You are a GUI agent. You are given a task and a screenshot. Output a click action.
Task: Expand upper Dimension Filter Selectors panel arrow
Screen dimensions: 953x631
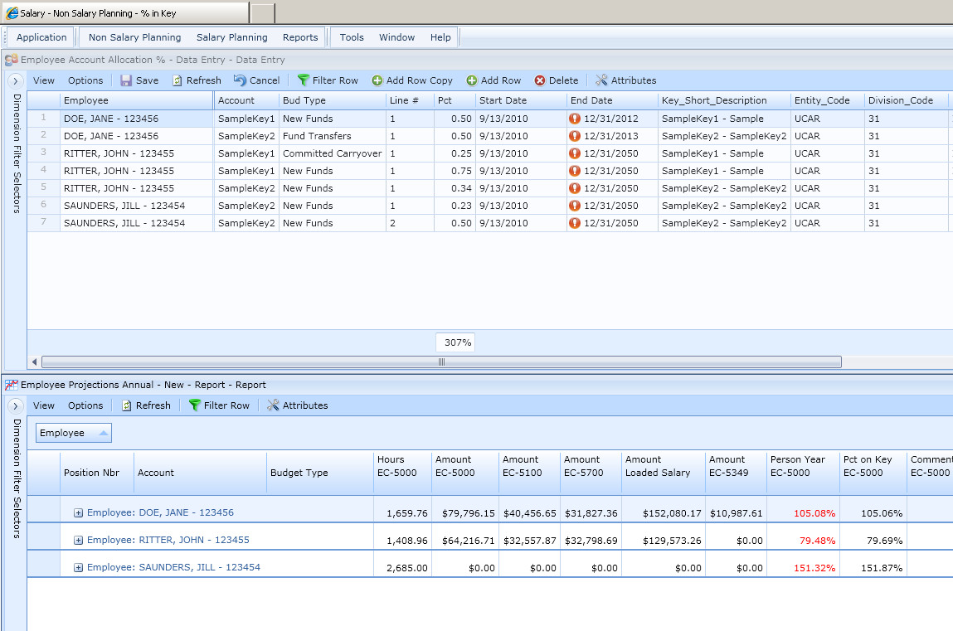tap(16, 80)
